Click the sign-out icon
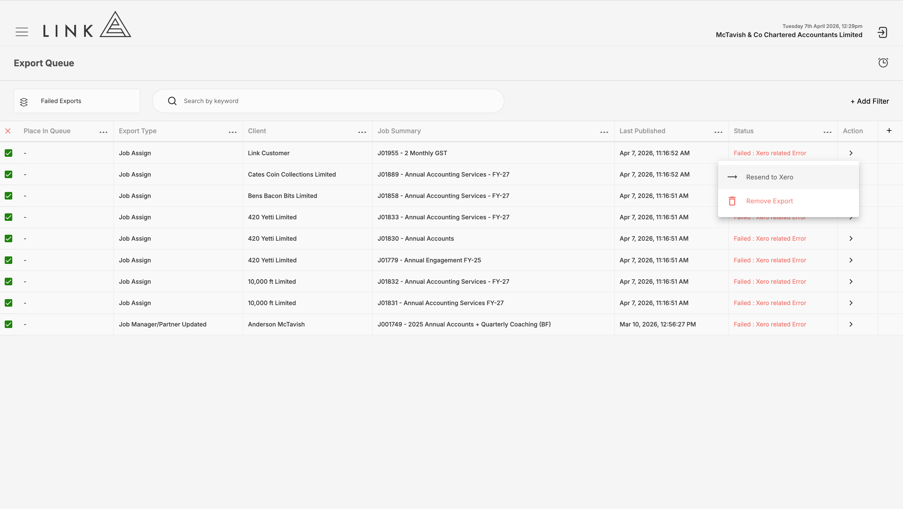Screen dimensions: 903x509 click(x=882, y=33)
